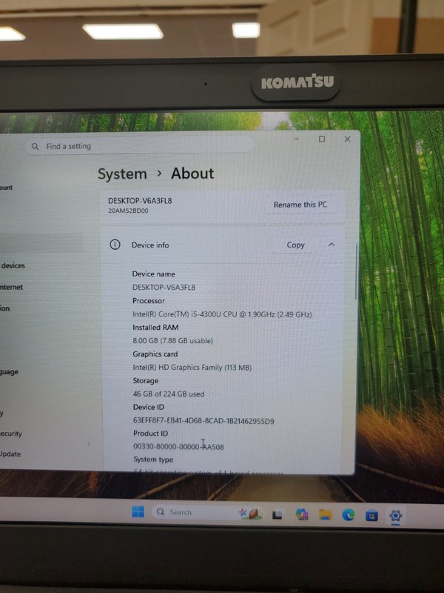This screenshot has width=444, height=593.
Task: Focus the Find a setting box
Action: pyautogui.click(x=140, y=146)
